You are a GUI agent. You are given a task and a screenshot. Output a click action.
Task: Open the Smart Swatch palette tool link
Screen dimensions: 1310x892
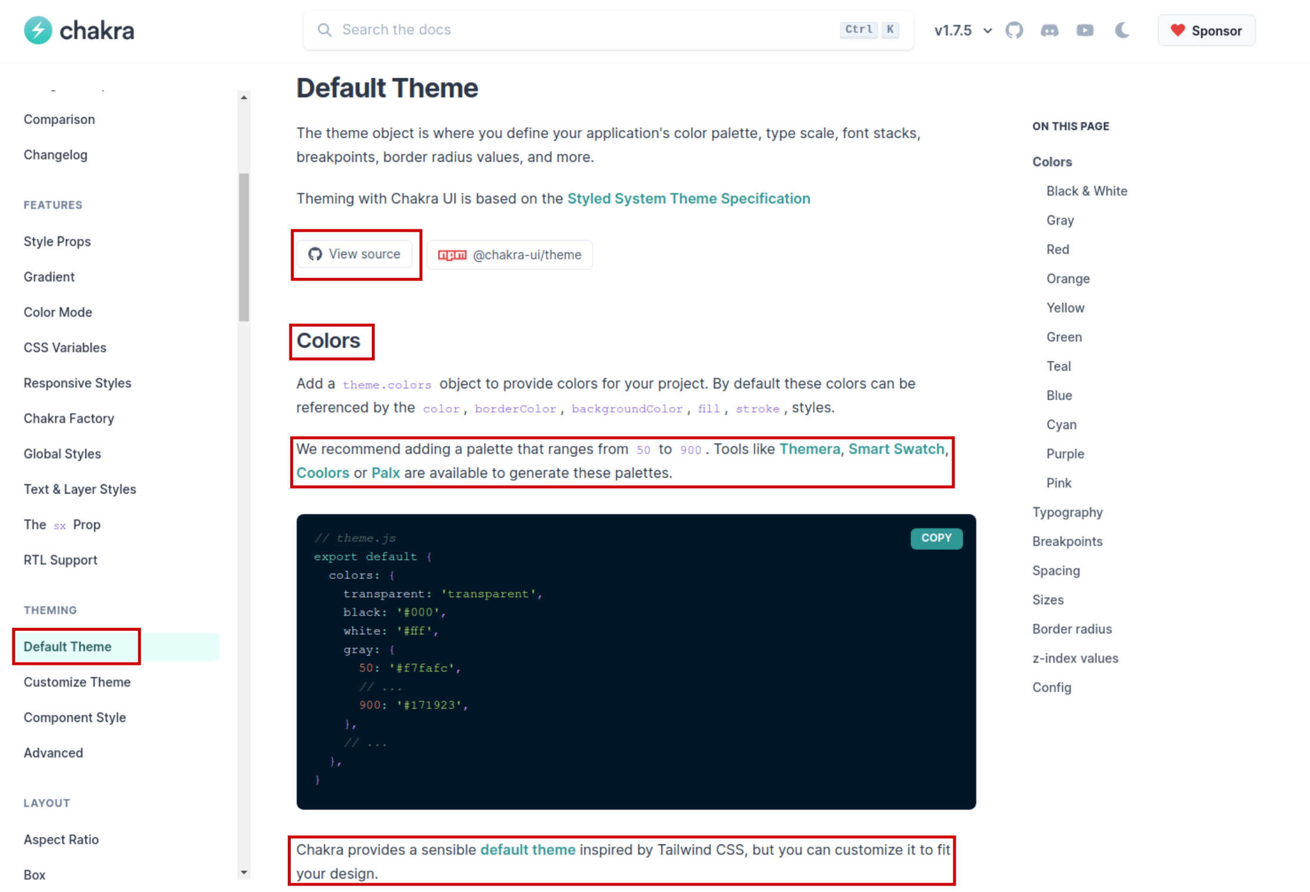[896, 449]
